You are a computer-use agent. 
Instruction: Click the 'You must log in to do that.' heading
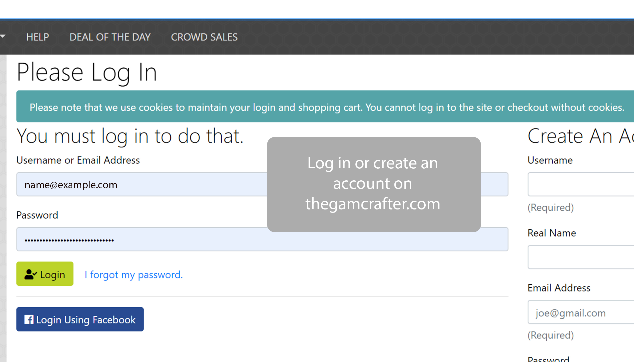(130, 136)
